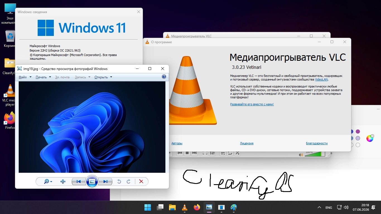
Task: Open Paint's edit colors wheel
Action: tap(370, 138)
